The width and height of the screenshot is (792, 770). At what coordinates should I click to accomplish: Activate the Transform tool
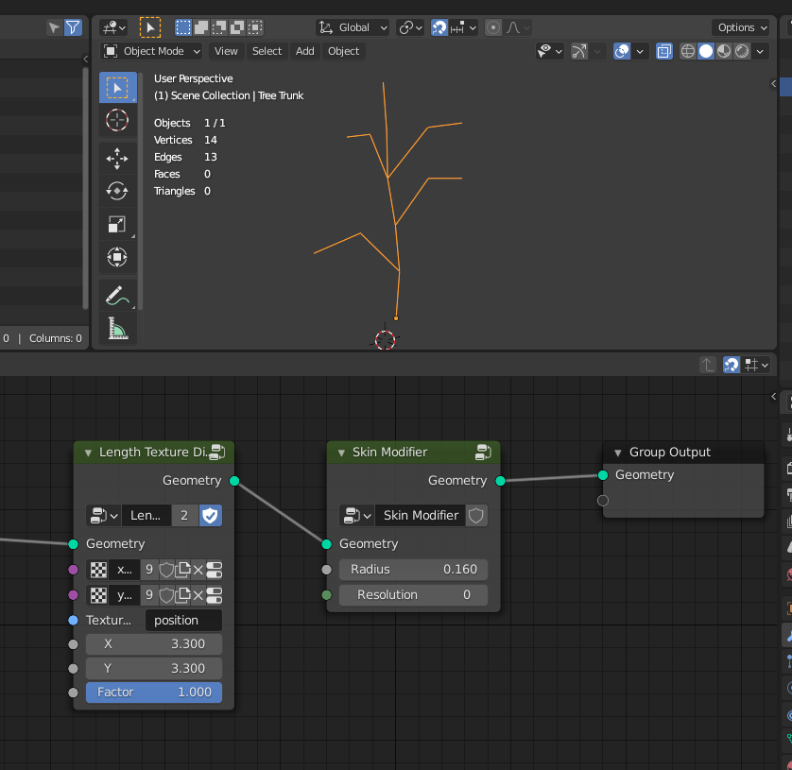pyautogui.click(x=117, y=257)
